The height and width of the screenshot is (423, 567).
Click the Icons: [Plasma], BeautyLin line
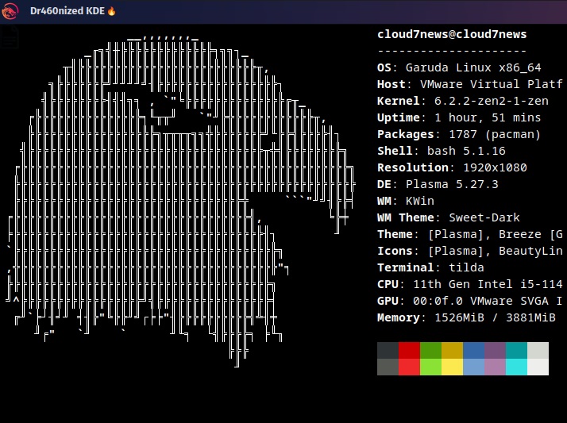470,251
